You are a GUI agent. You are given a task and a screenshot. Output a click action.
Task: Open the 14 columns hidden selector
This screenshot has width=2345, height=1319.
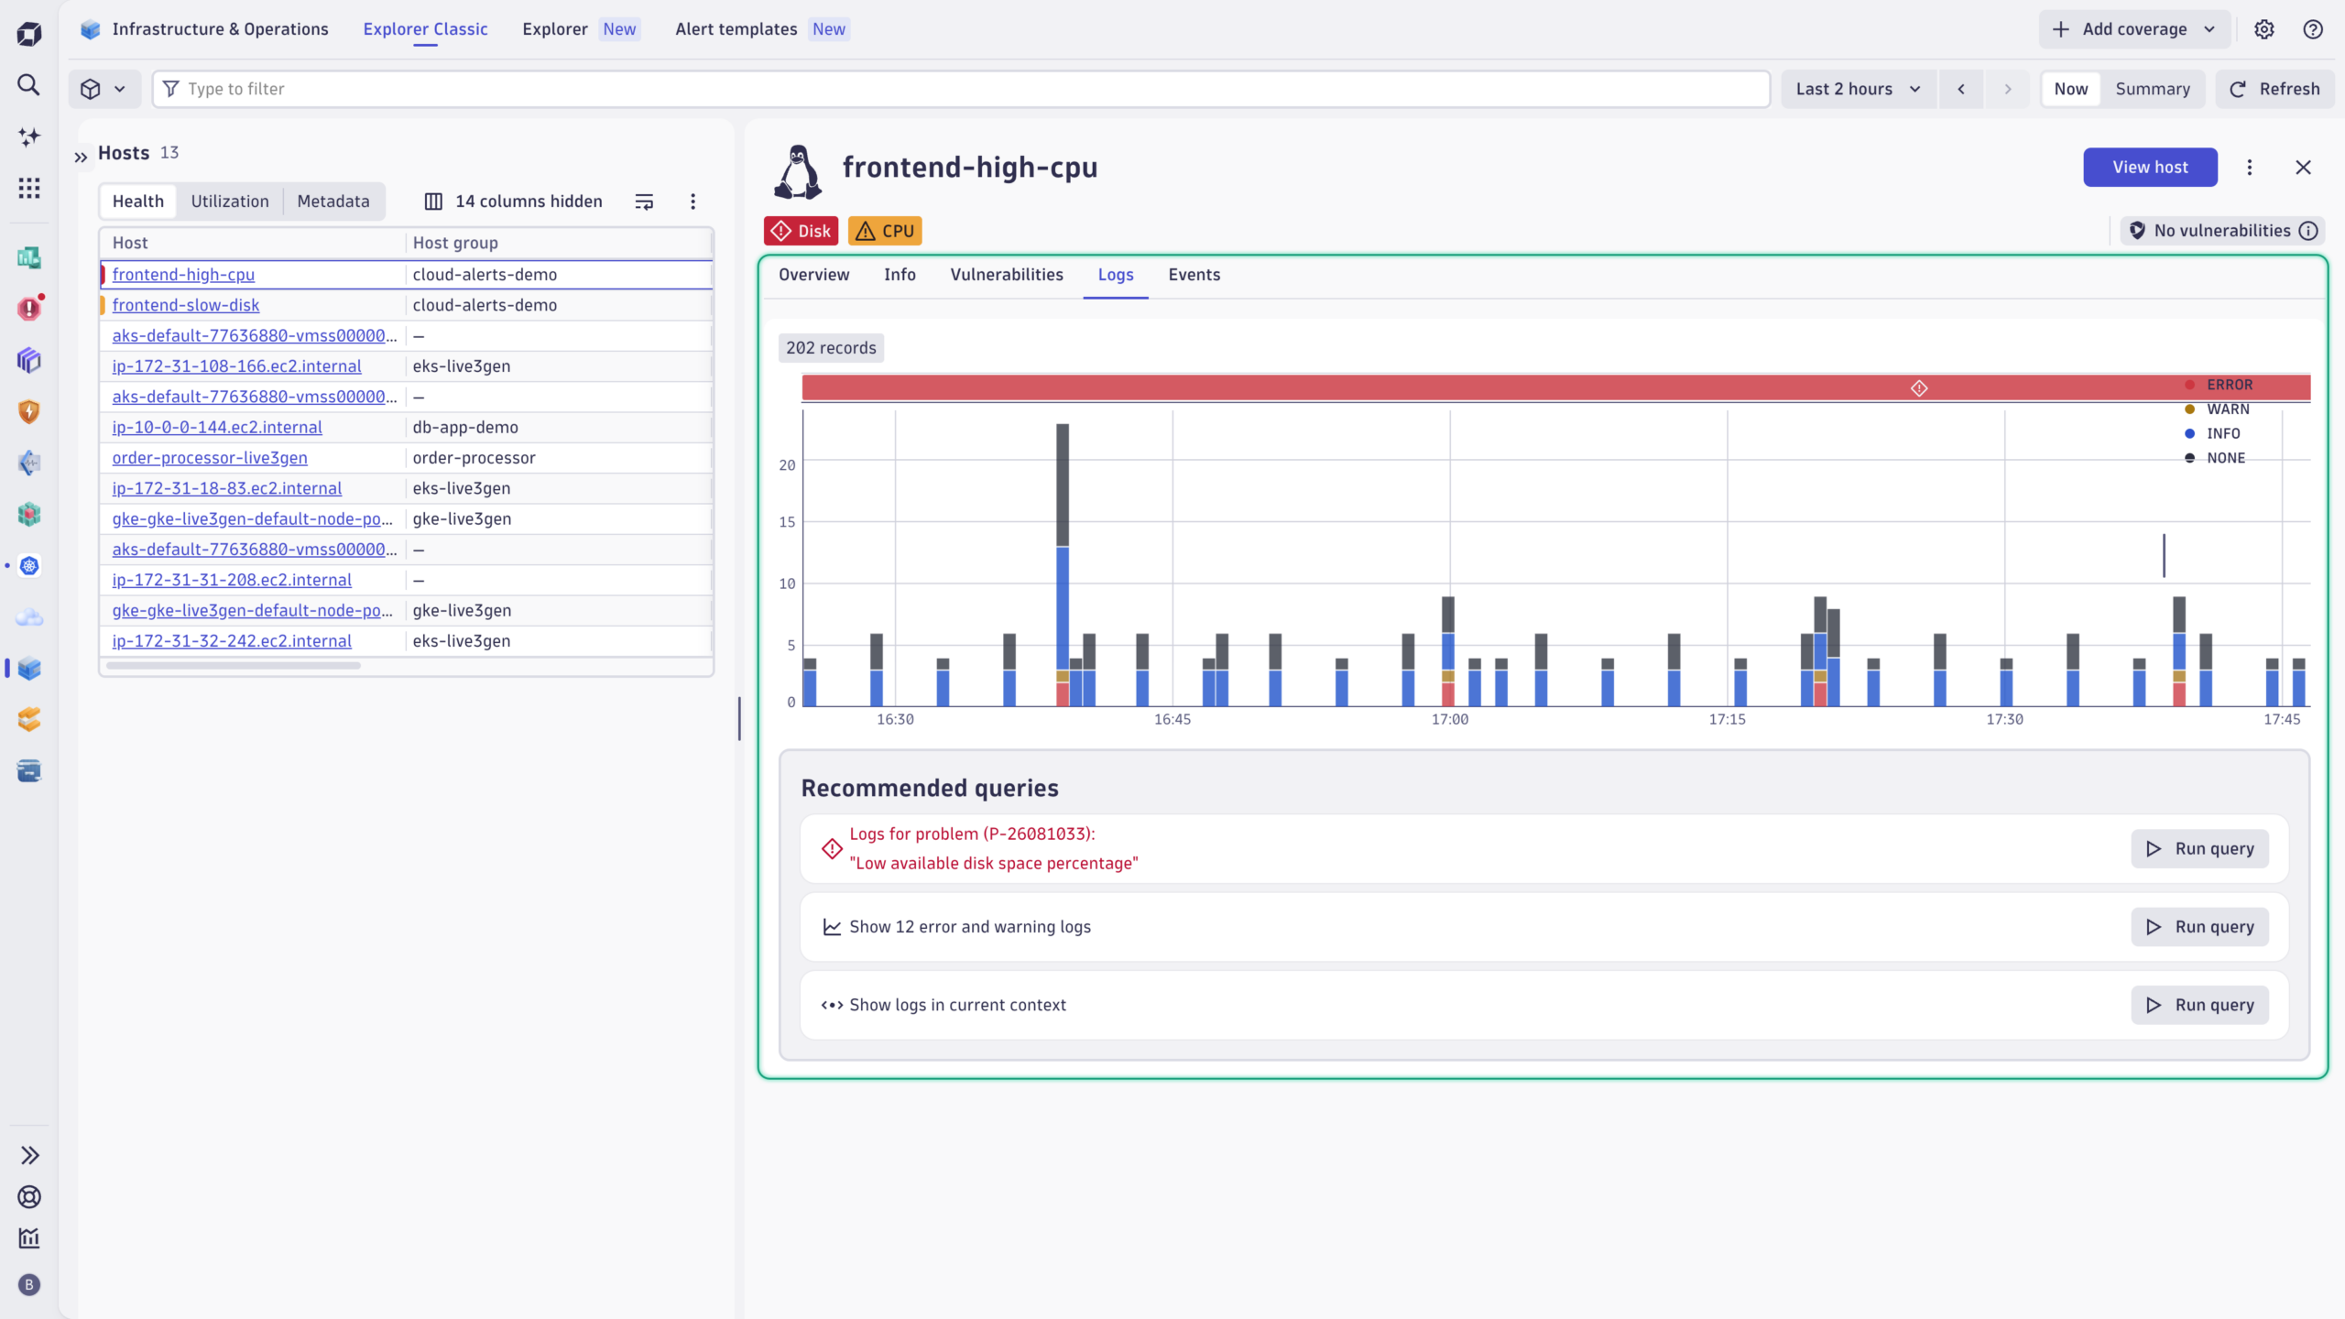(x=514, y=202)
